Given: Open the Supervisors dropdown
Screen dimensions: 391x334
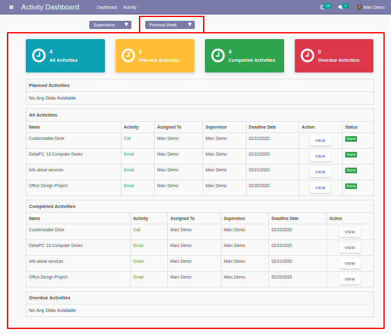Looking at the screenshot, I should tap(110, 25).
